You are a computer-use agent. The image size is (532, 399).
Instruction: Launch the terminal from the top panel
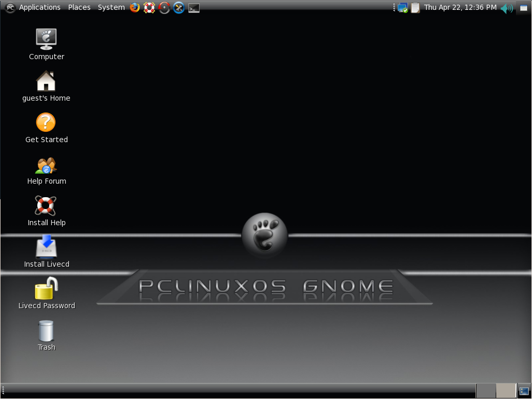pos(194,8)
